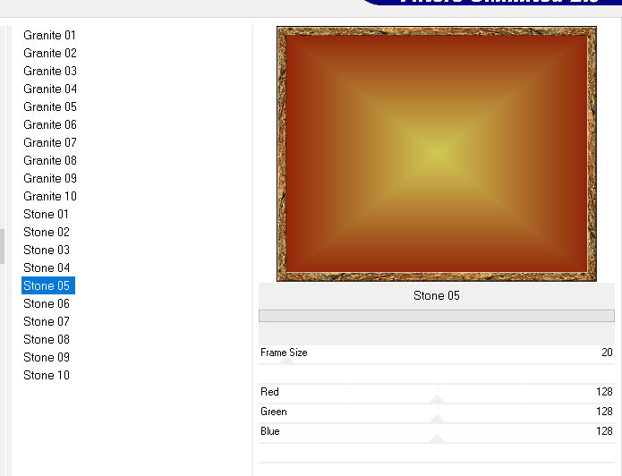
Task: Click the Green slider handle
Action: pyautogui.click(x=437, y=420)
